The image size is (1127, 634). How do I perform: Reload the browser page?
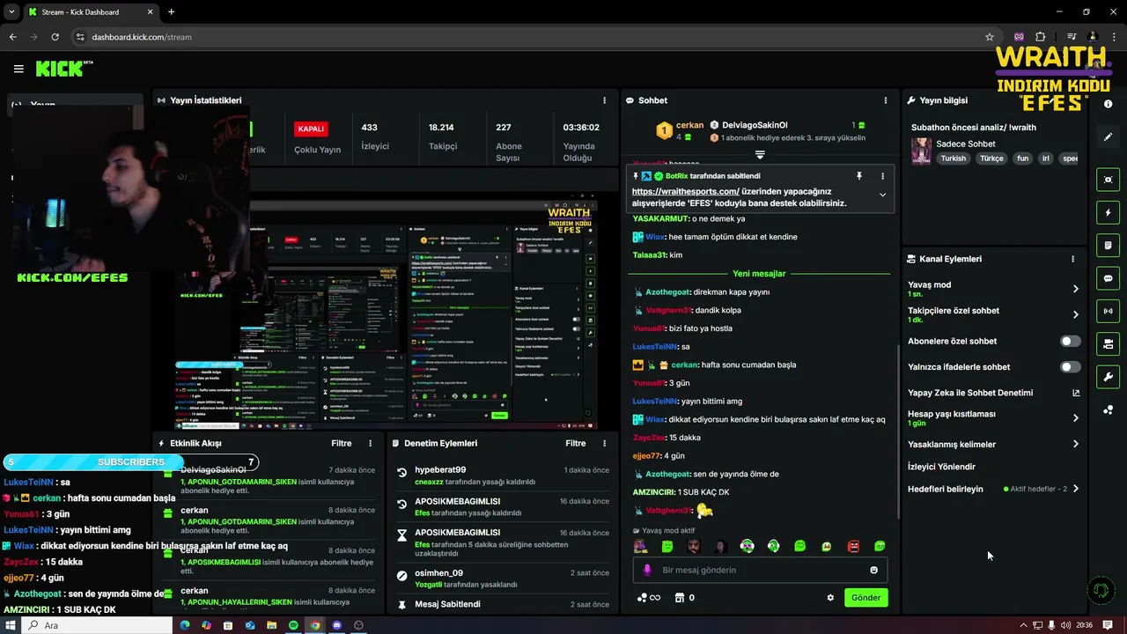point(55,37)
